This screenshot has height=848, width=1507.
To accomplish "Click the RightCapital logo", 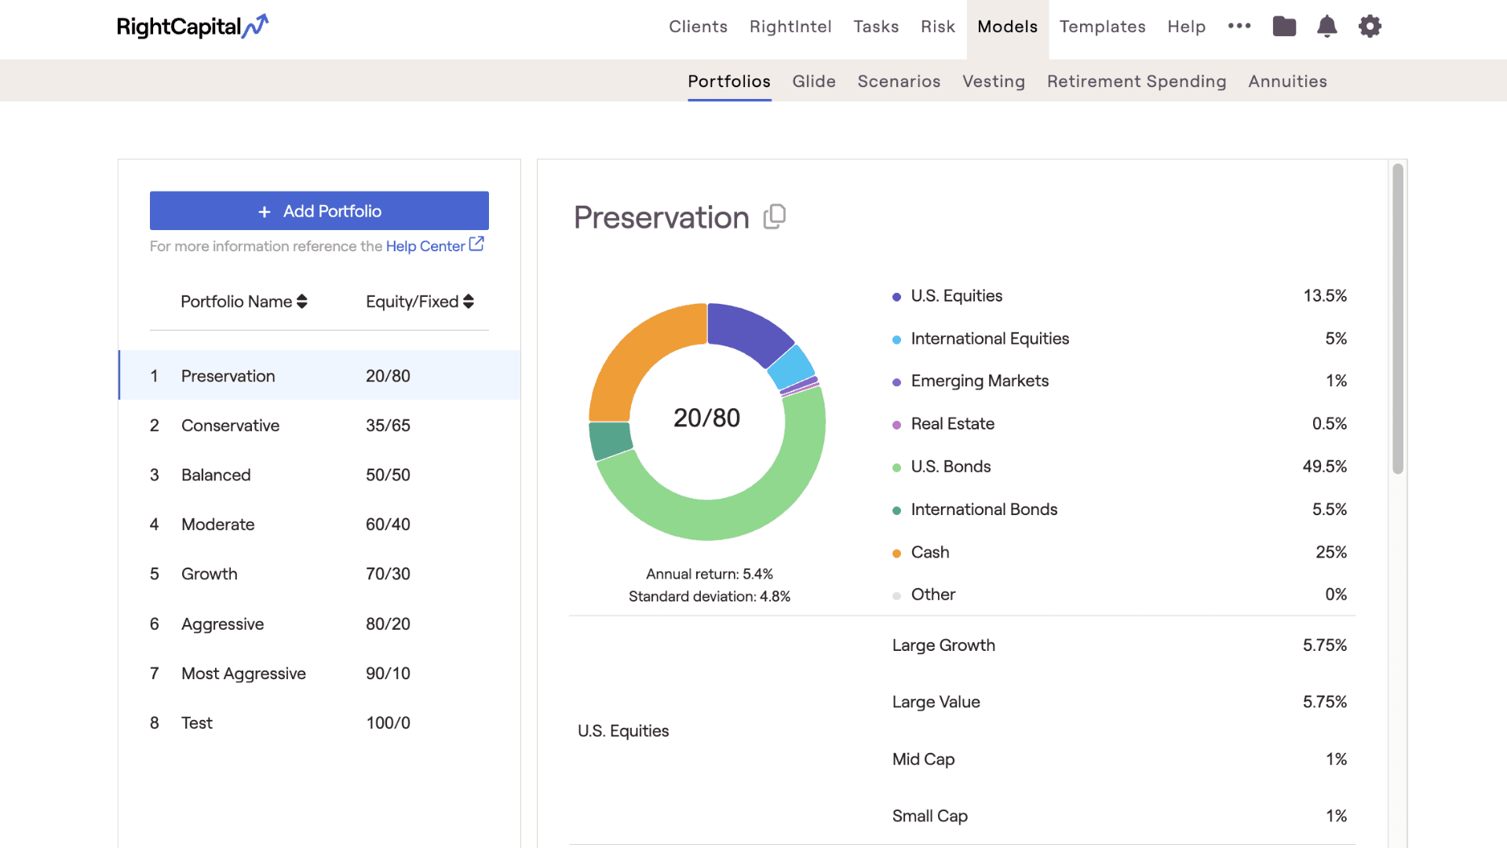I will (x=192, y=26).
